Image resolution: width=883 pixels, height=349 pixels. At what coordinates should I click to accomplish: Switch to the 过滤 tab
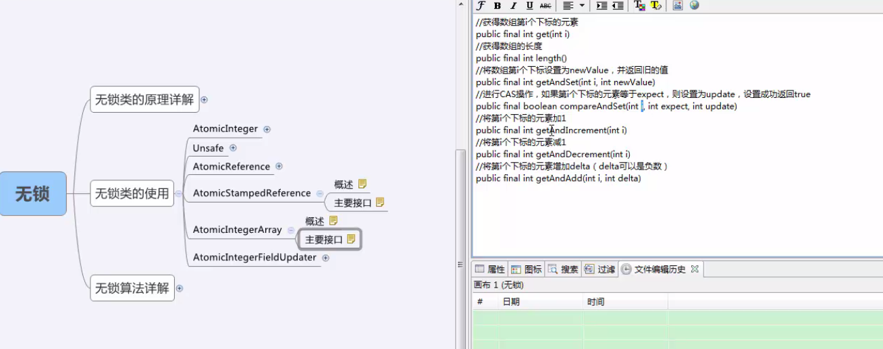coord(599,269)
